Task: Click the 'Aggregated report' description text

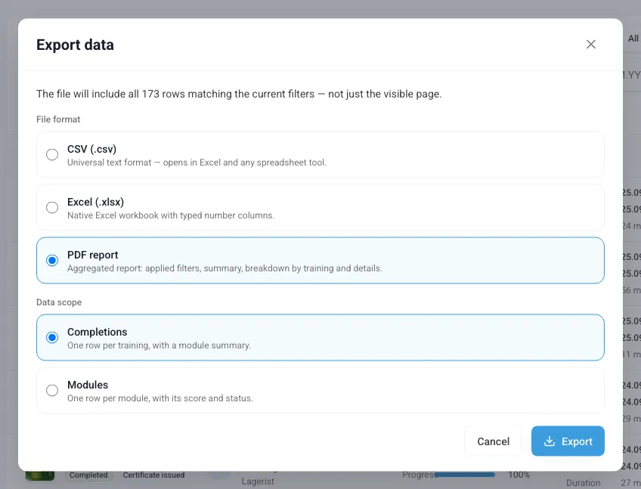Action: pos(225,268)
